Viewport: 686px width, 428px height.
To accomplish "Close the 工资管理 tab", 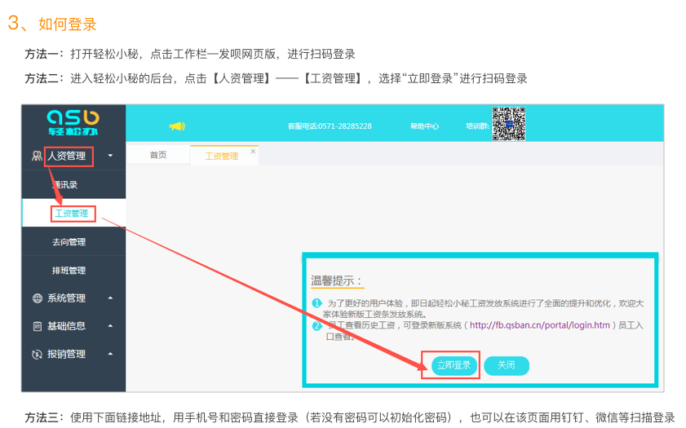I will pyautogui.click(x=253, y=152).
